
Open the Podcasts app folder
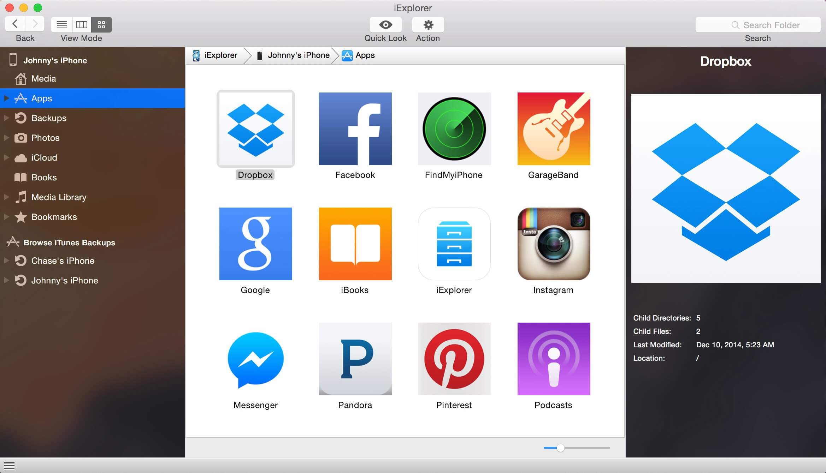[553, 359]
